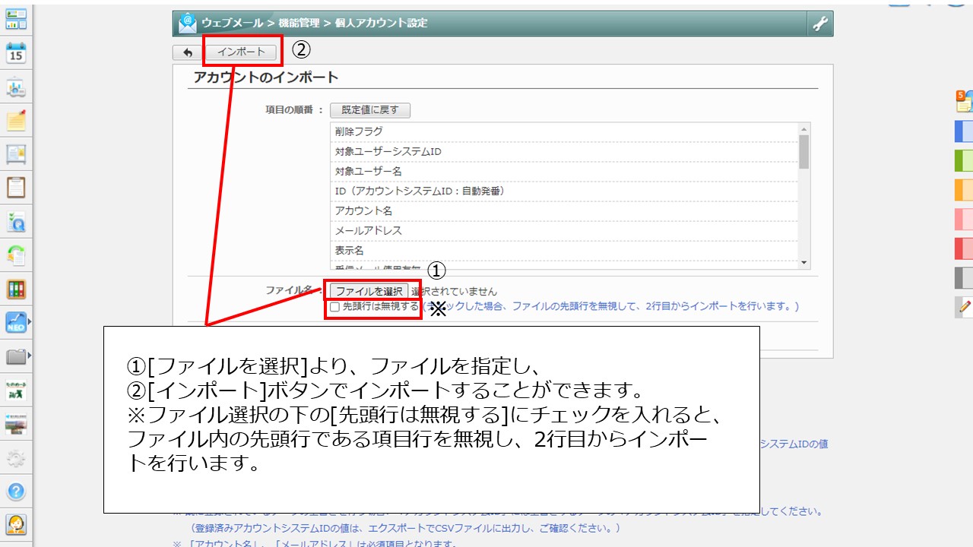This screenshot has height=547, width=973.
Task: Open the clipboard icon in sidebar
Action: 16,187
